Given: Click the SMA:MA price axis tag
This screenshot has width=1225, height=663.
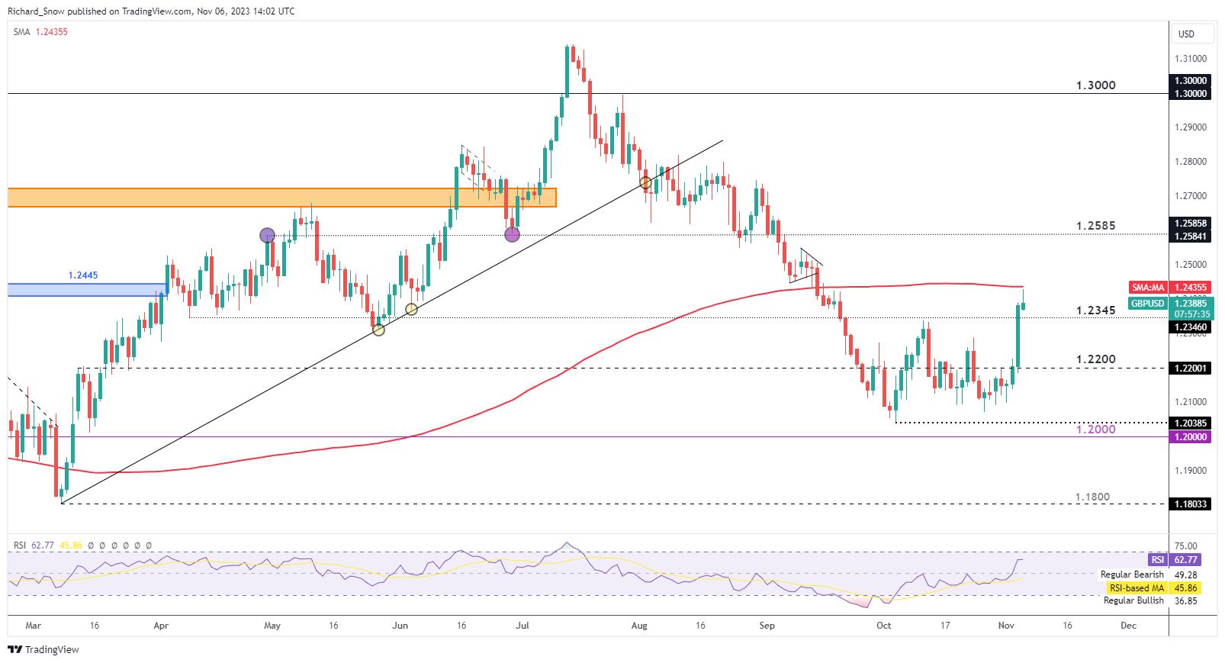Looking at the screenshot, I should click(x=1148, y=288).
